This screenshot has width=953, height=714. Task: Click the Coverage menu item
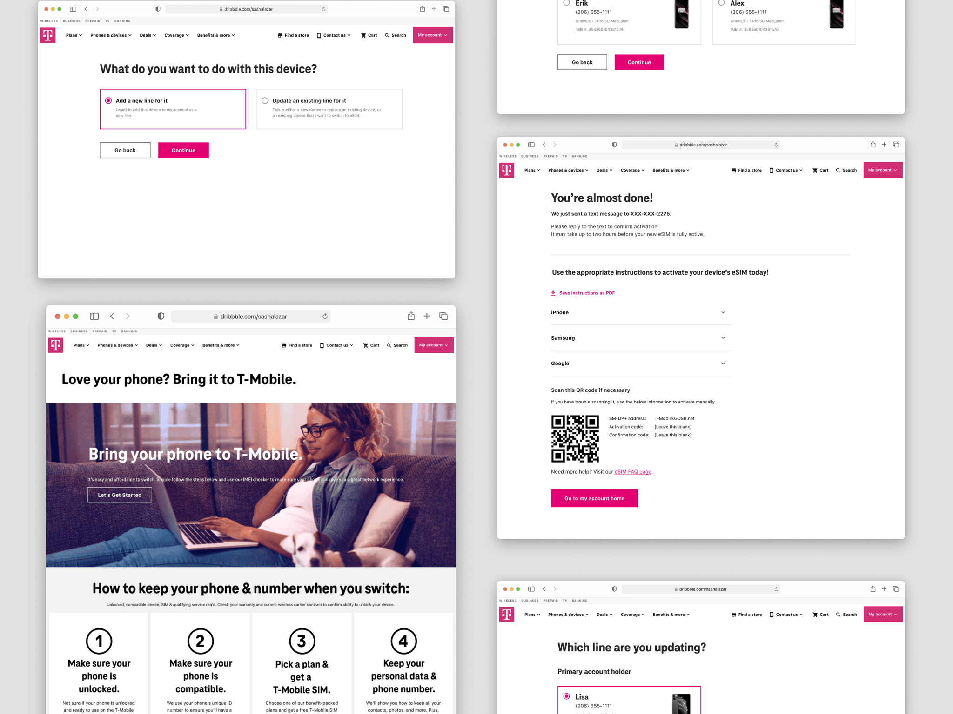[x=174, y=34]
